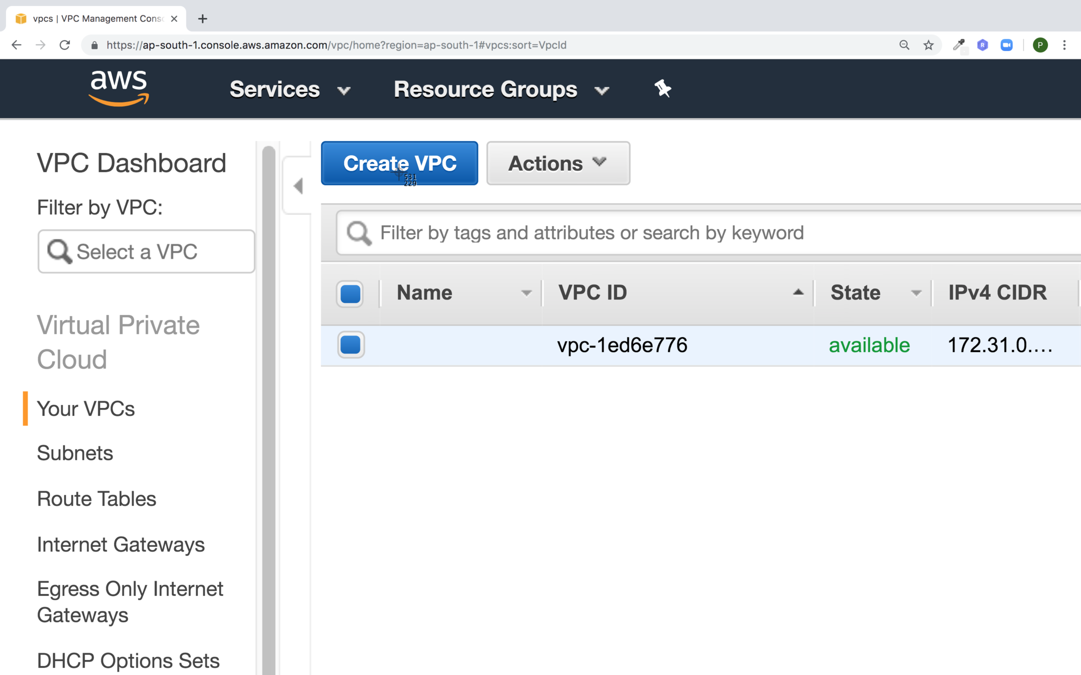Open the Actions dropdown button

[558, 163]
